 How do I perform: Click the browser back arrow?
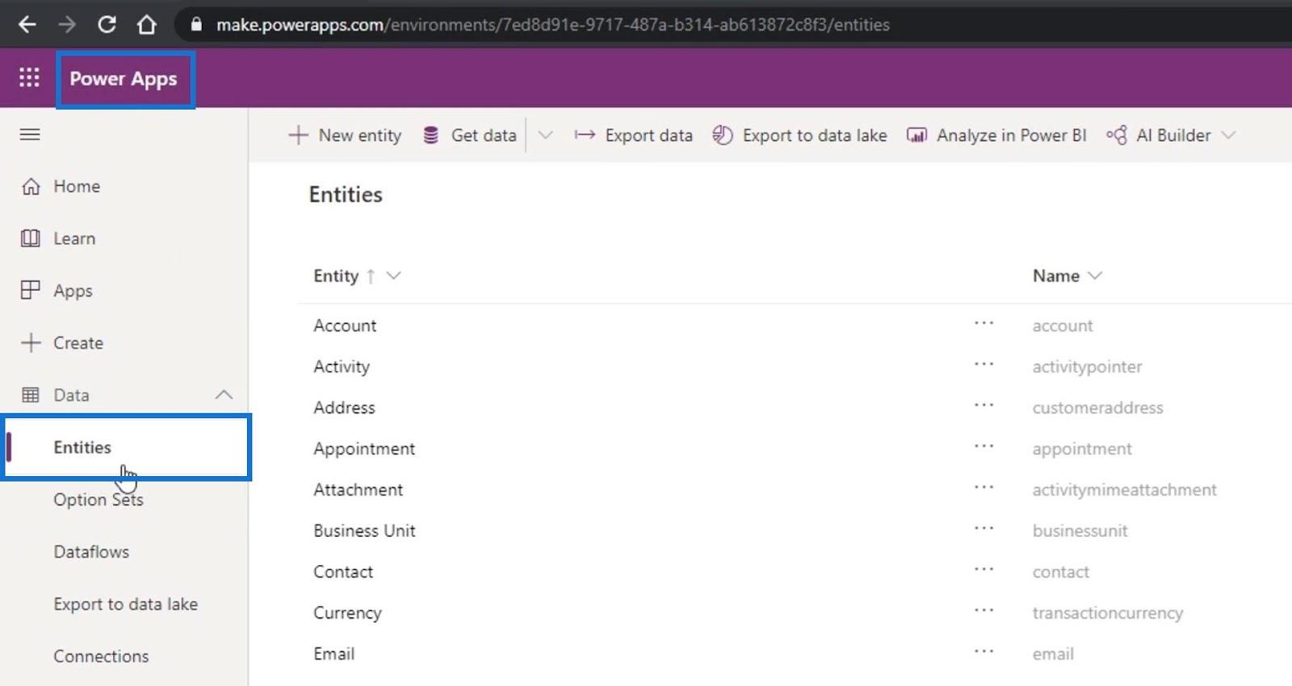[x=27, y=24]
